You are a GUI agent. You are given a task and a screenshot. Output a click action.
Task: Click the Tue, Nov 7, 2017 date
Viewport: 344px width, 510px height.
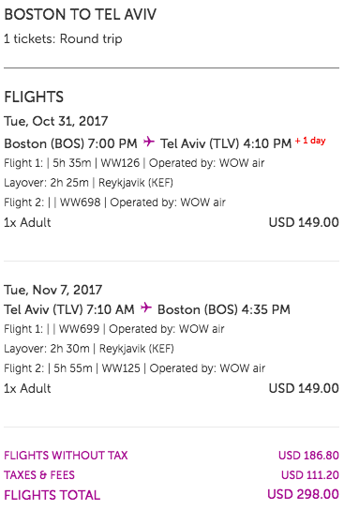point(53,290)
